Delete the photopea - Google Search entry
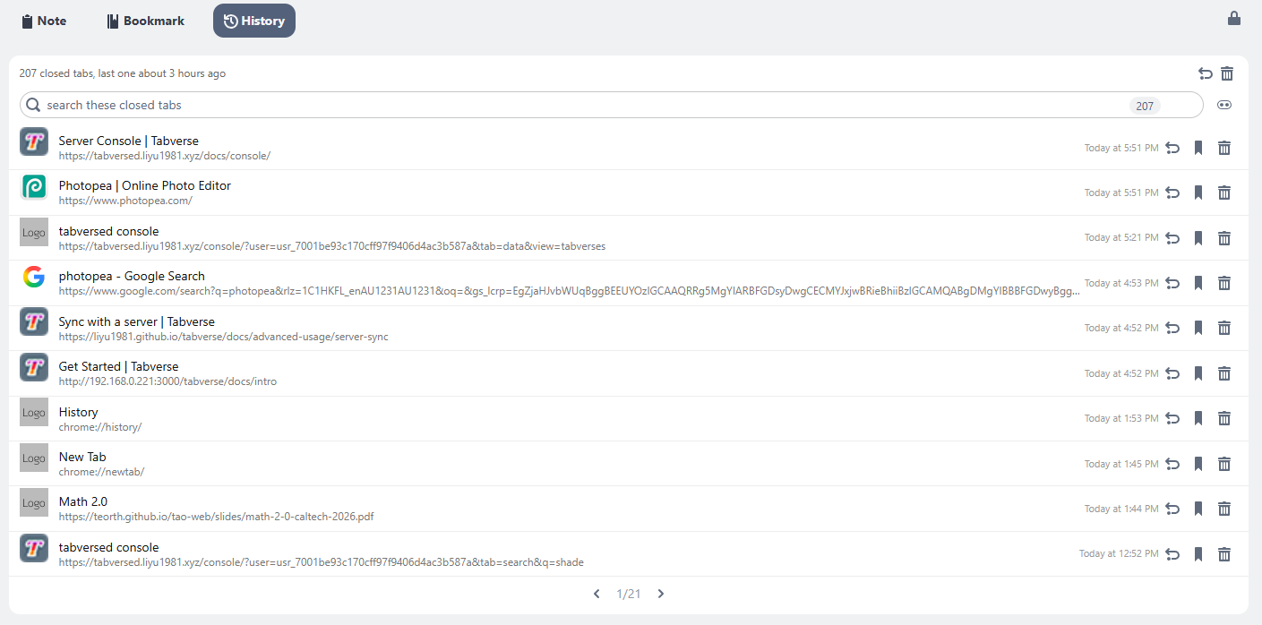This screenshot has width=1262, height=625. (1224, 283)
